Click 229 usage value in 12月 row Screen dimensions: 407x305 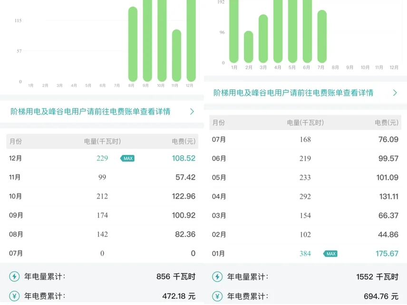[102, 158]
